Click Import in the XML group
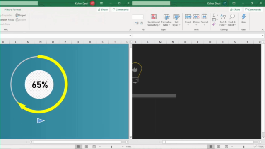The height and width of the screenshot is (149, 265). click(x=21, y=15)
